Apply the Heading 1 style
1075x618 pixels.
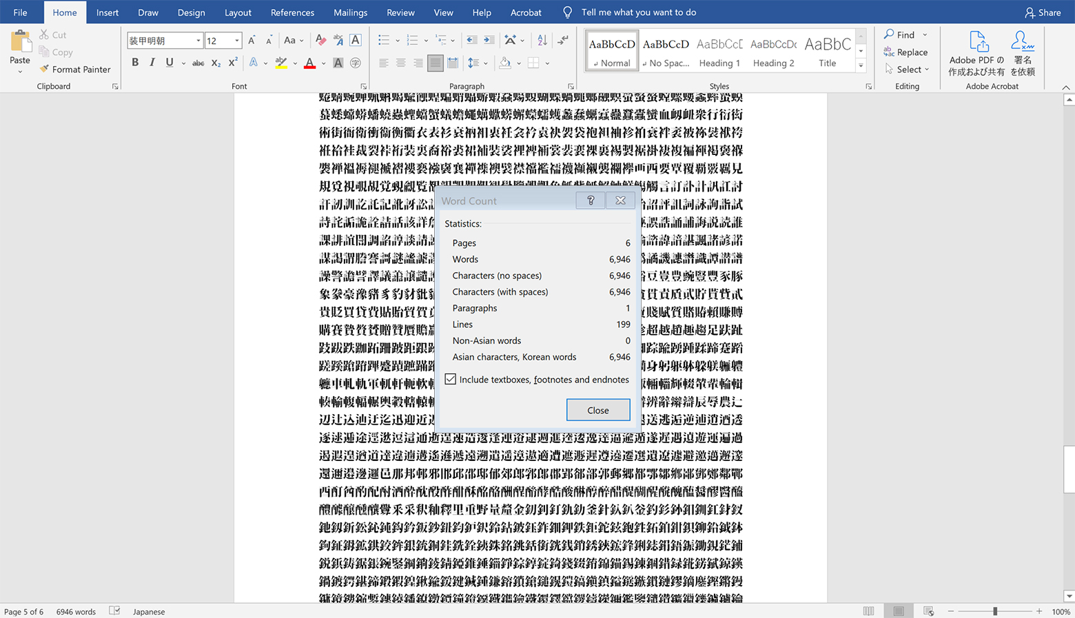tap(719, 50)
